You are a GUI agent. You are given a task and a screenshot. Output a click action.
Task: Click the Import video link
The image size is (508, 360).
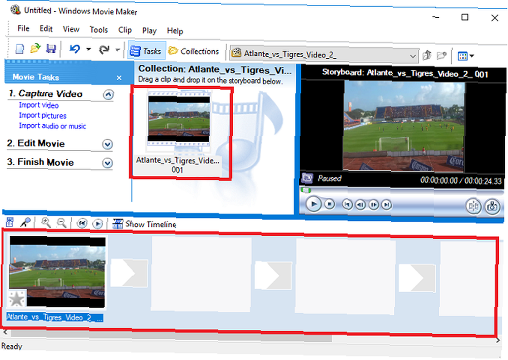point(39,105)
